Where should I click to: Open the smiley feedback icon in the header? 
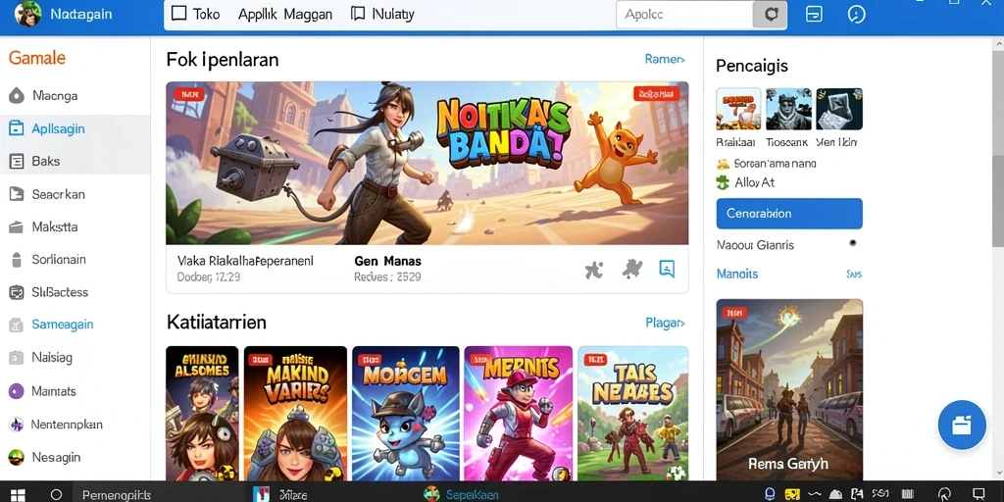pos(856,14)
